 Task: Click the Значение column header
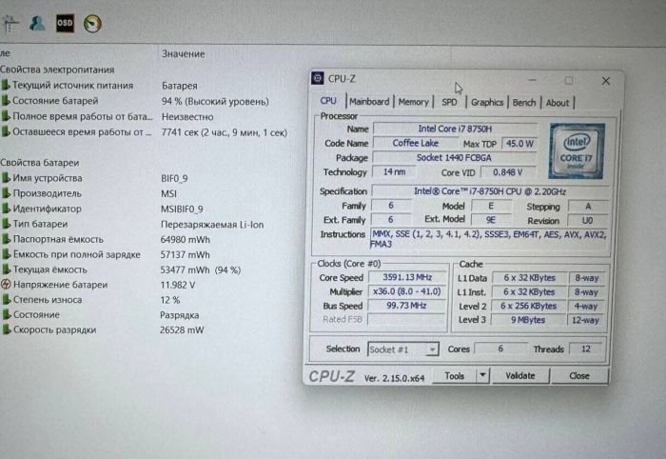[183, 53]
